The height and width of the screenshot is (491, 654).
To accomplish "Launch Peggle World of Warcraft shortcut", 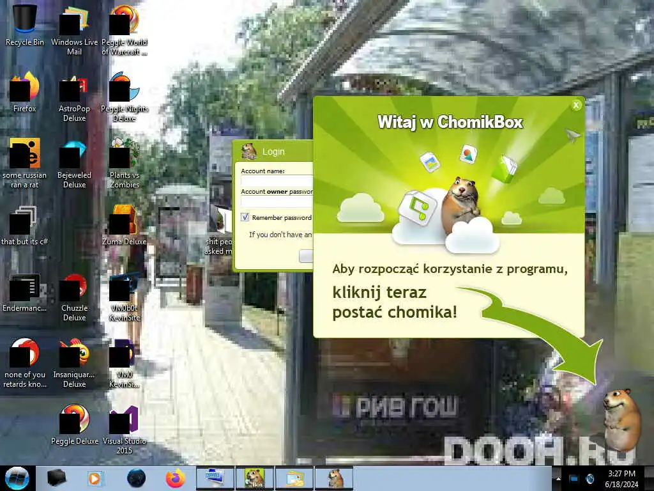I will pos(125,29).
